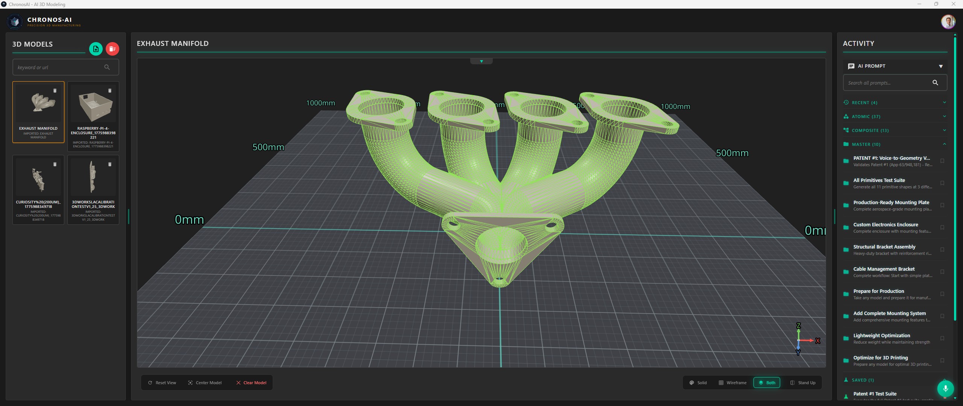Screen dimensions: 963x406
Task: Collapse the Master (10) section
Action: pos(895,144)
